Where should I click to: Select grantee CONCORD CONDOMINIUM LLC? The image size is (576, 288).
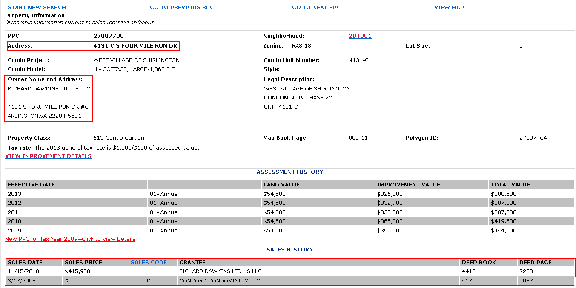tap(219, 281)
